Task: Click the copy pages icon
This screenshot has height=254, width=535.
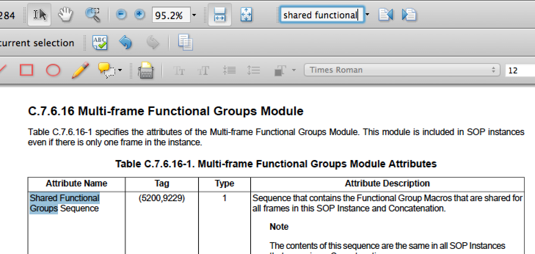Action: click(x=185, y=43)
